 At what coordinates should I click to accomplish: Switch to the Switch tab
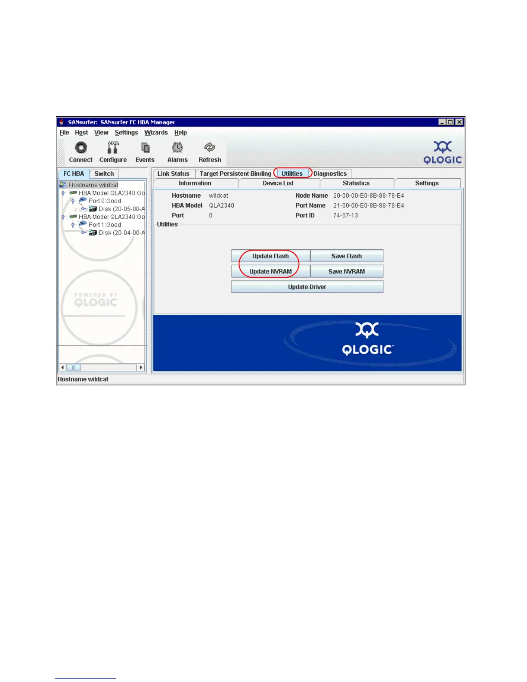[x=104, y=174]
